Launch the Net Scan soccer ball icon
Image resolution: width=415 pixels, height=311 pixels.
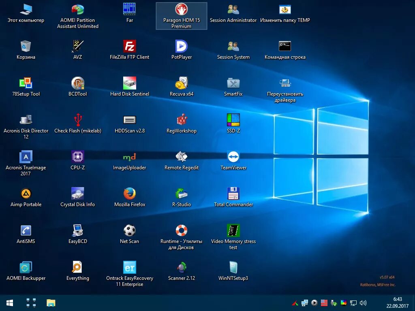coord(129,234)
